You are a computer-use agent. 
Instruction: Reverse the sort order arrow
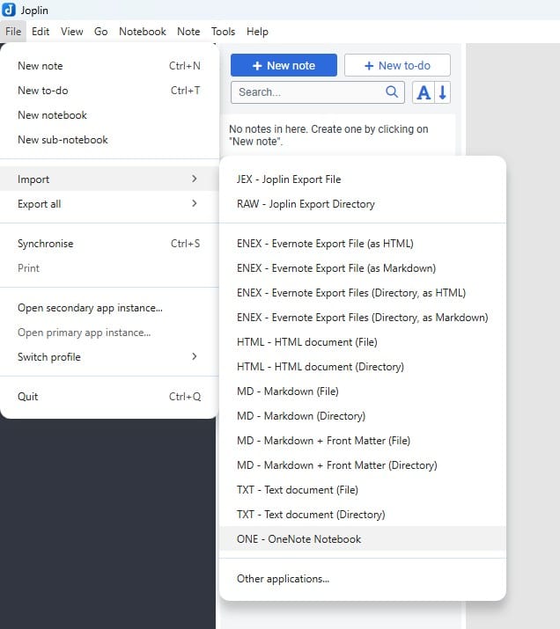pos(443,92)
